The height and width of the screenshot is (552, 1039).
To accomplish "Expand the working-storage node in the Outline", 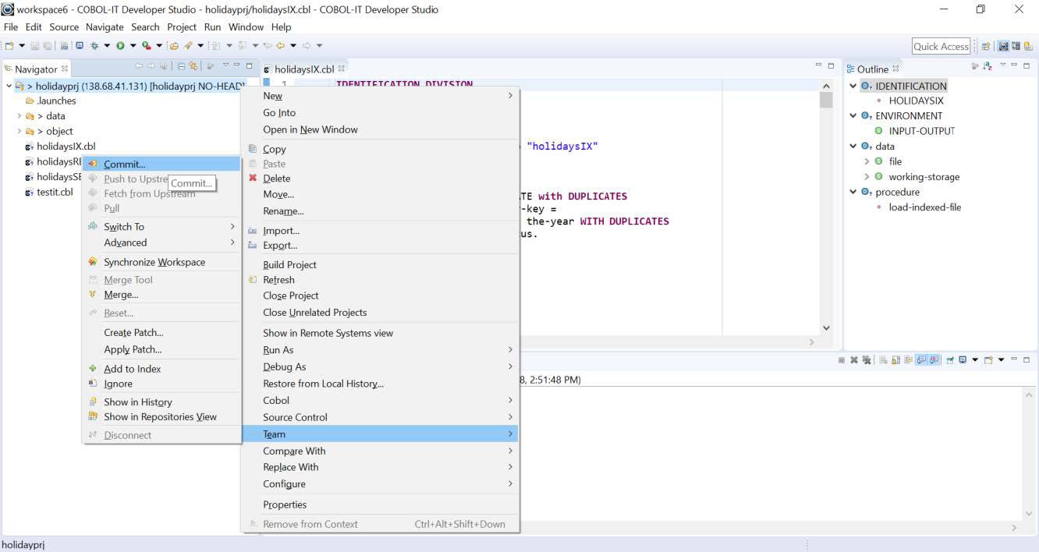I will (x=867, y=177).
